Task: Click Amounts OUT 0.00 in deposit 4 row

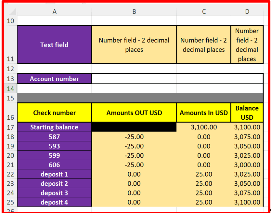Action: point(134,202)
